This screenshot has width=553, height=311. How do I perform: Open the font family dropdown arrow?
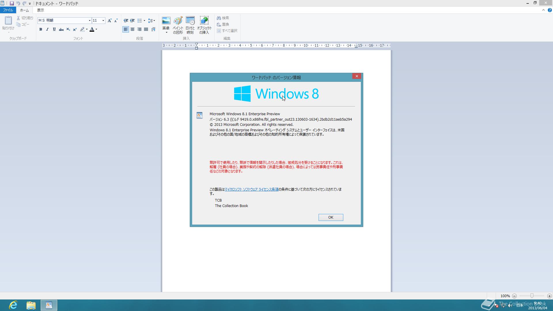(x=90, y=20)
